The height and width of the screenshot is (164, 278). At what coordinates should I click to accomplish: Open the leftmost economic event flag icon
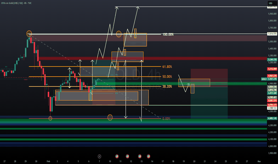pyautogui.click(x=117, y=156)
